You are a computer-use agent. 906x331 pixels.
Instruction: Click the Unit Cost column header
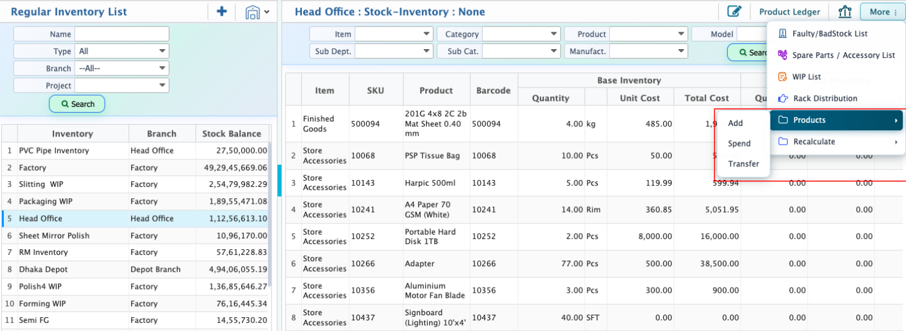pos(640,98)
